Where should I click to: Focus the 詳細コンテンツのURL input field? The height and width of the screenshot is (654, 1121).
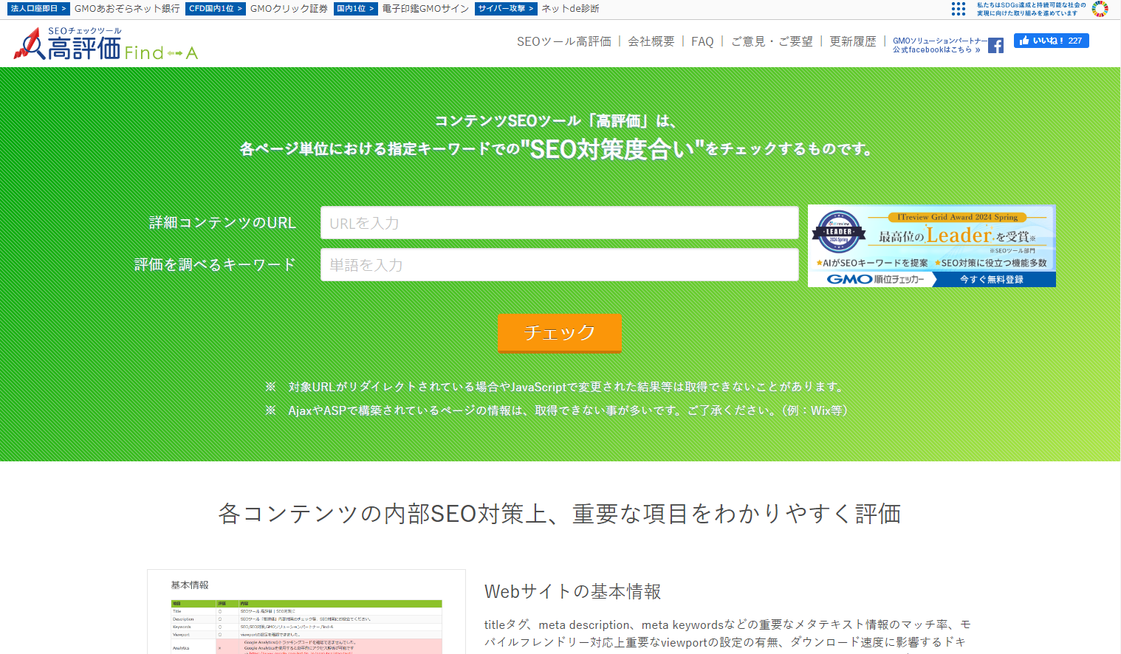tap(559, 223)
